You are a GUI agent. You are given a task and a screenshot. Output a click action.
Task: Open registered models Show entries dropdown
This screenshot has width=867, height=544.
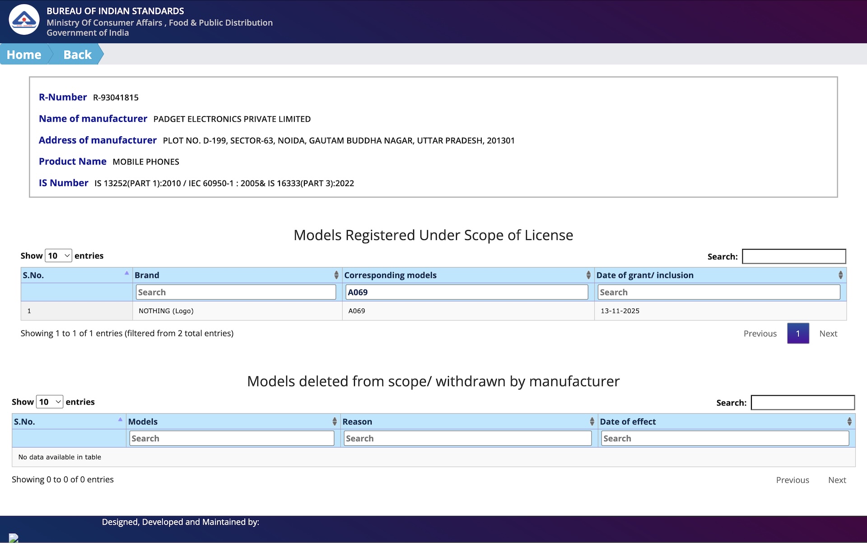point(58,256)
